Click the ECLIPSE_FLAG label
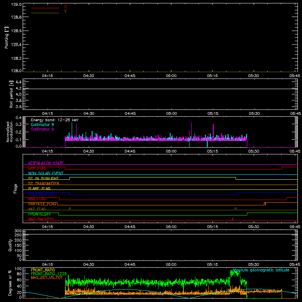Screen dimensions: 302x302 coord(41,194)
